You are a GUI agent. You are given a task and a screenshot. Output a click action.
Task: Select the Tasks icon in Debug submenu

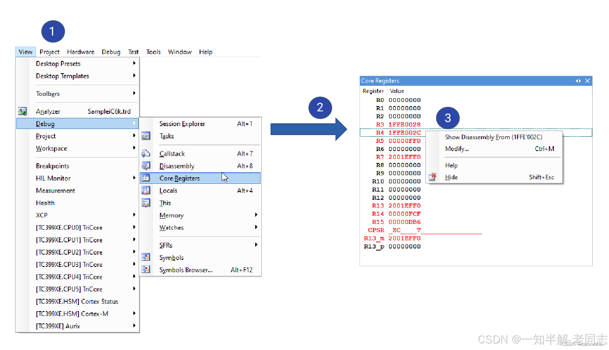(146, 135)
